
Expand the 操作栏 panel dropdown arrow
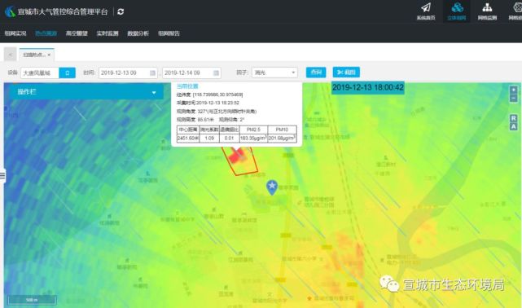click(x=154, y=92)
